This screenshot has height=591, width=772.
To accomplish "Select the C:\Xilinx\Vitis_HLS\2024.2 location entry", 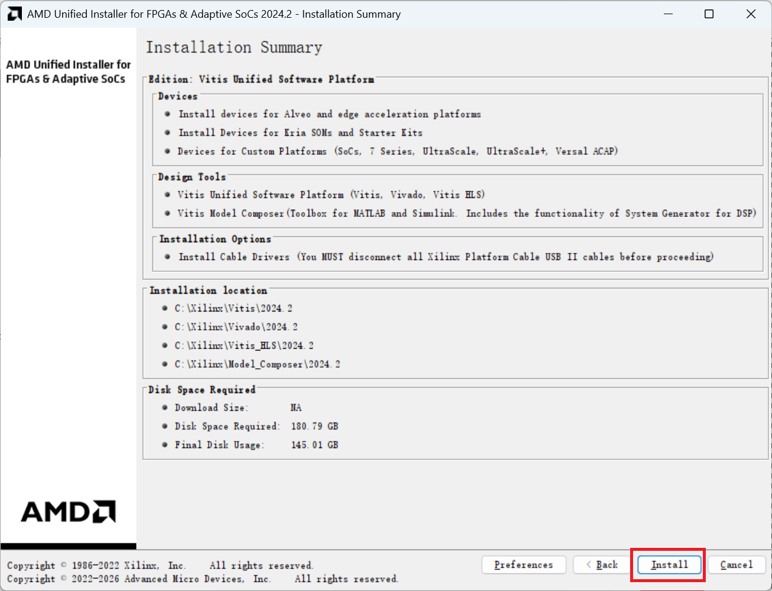I will click(x=244, y=346).
